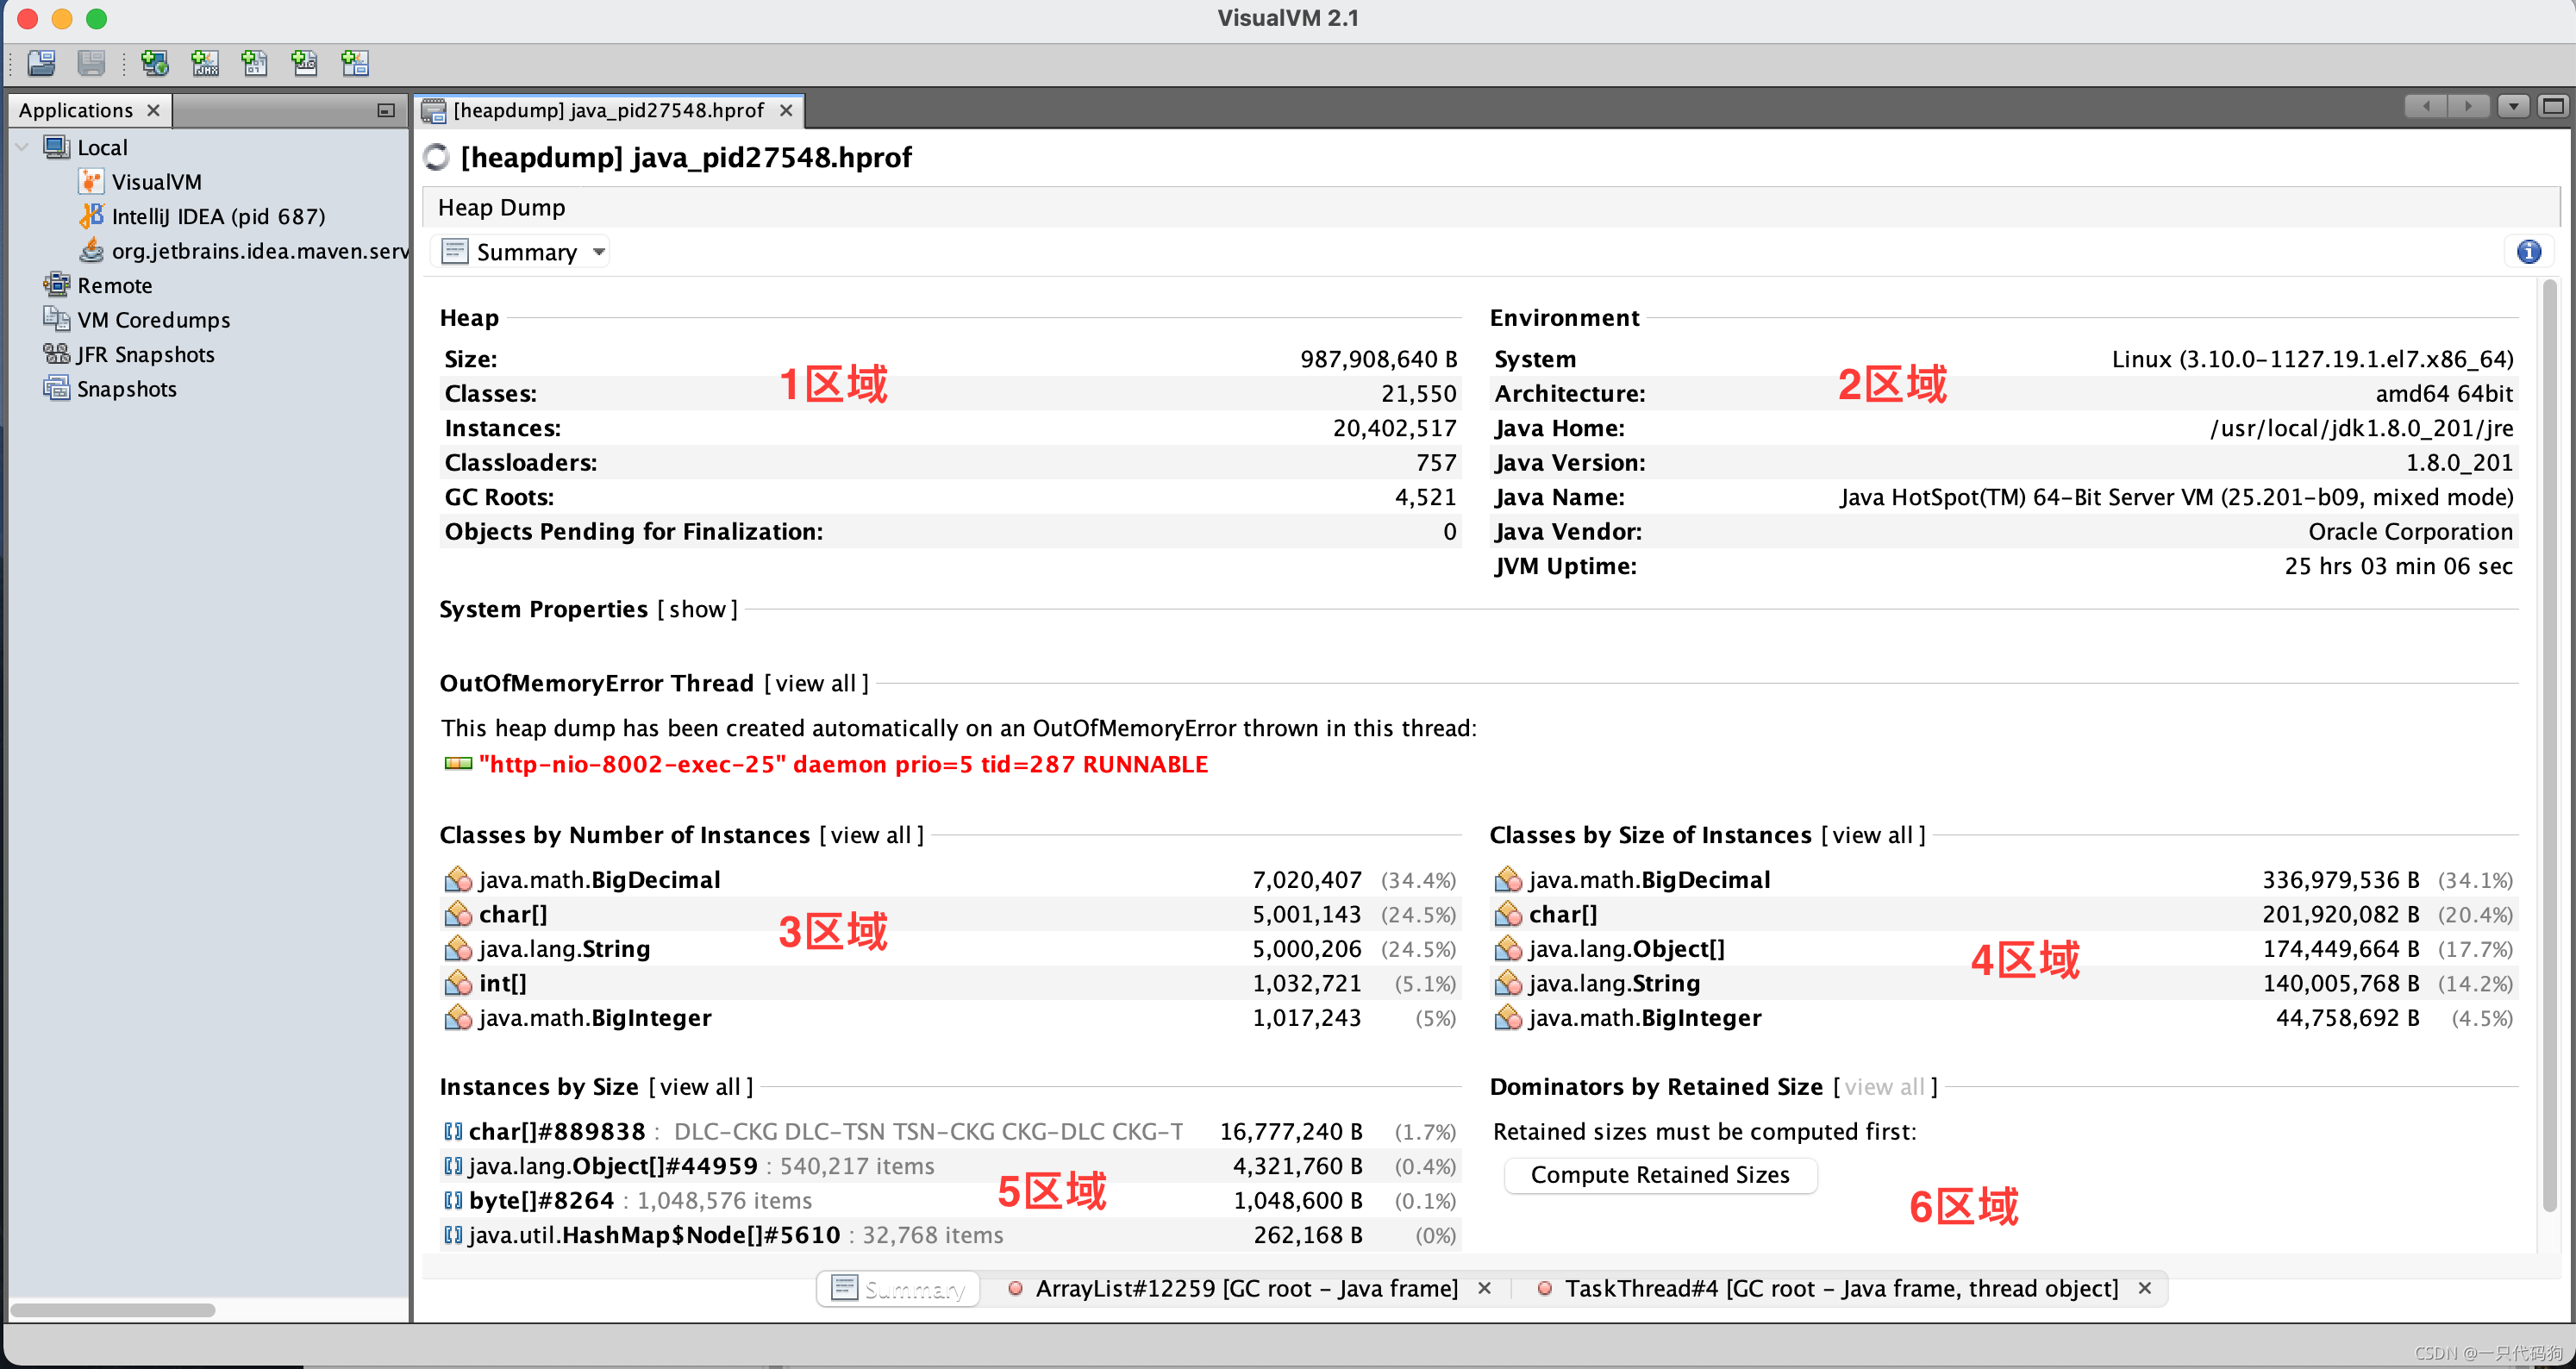The height and width of the screenshot is (1369, 2576).
Task: Click the Load Snapshot toolbar icon
Action: point(41,63)
